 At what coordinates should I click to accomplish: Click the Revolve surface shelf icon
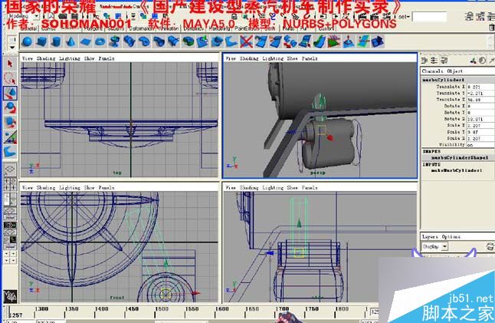114,41
